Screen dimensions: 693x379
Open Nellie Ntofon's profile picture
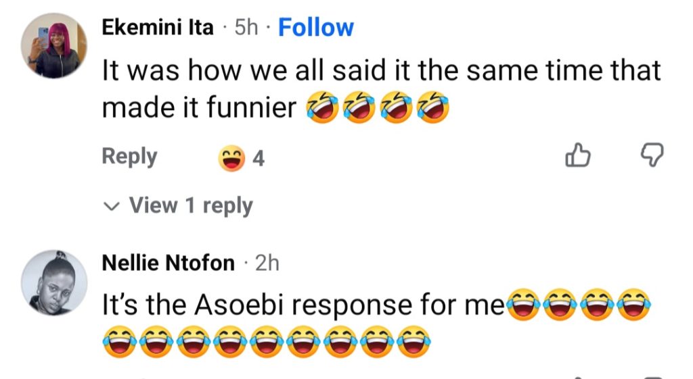click(54, 283)
